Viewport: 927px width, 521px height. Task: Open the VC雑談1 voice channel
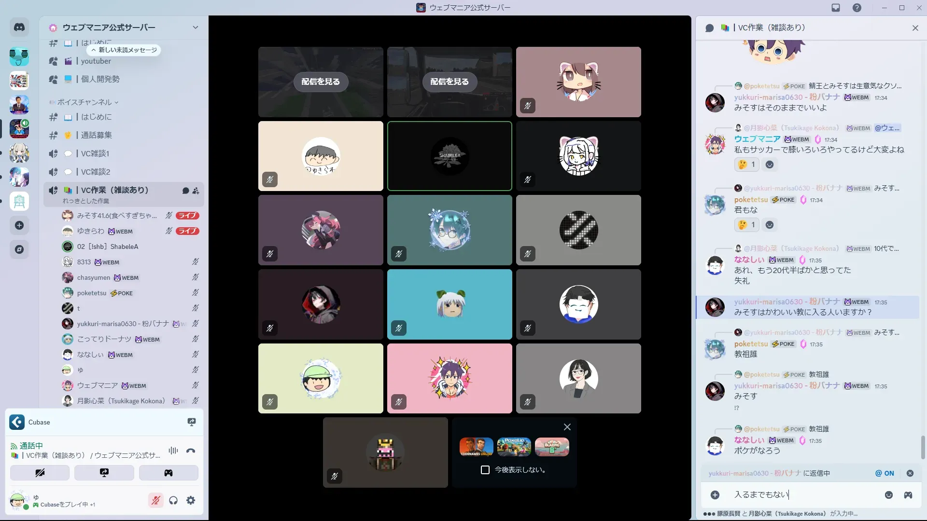(95, 153)
